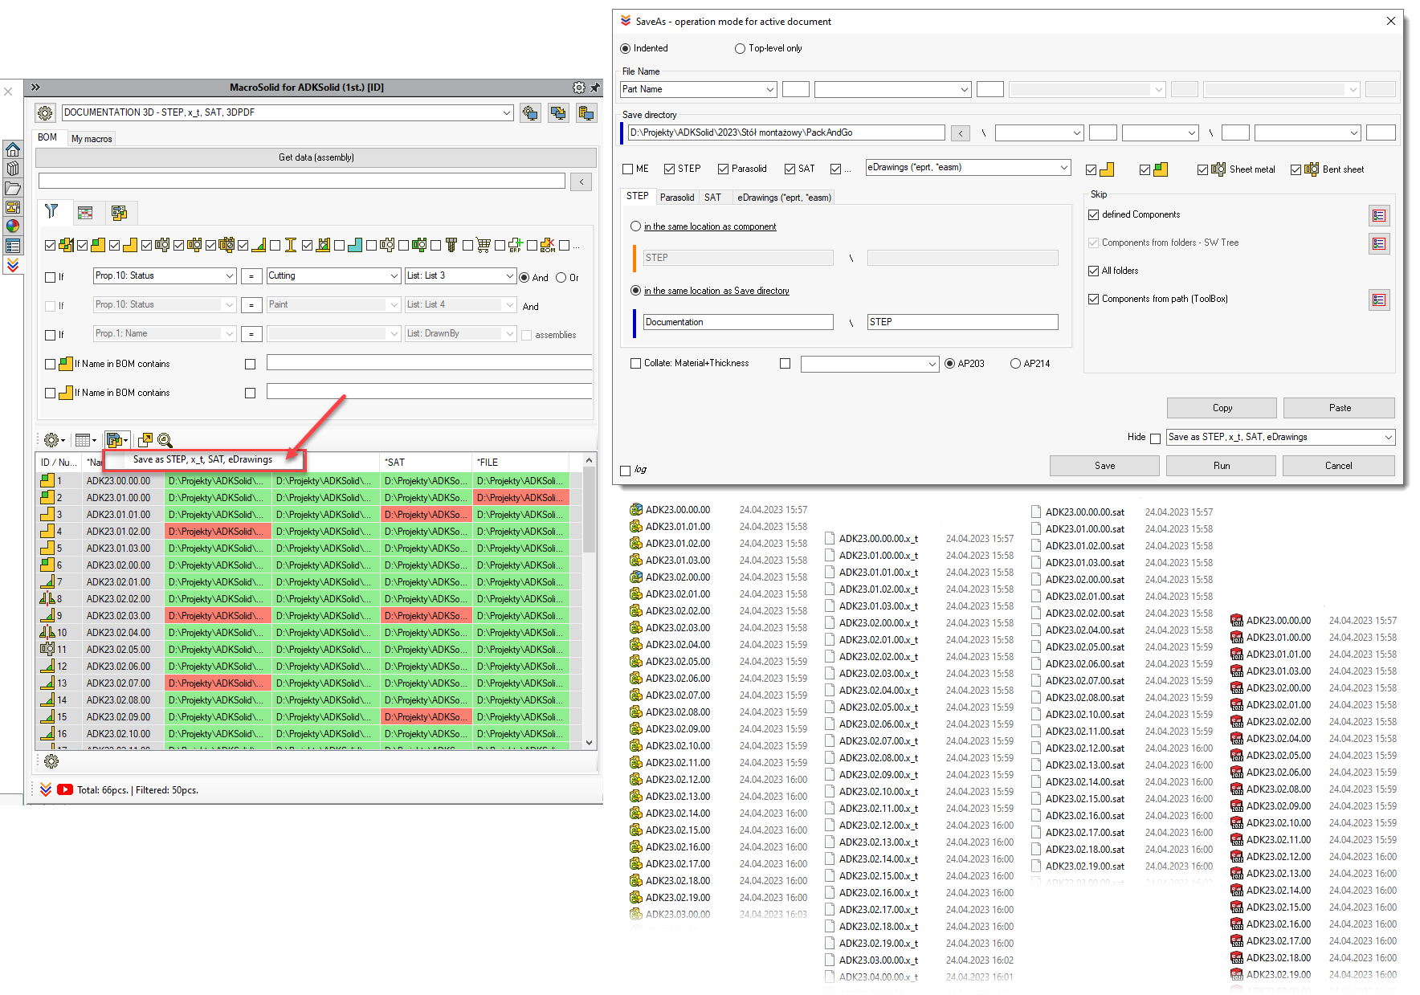The image size is (1420, 995).
Task: Open the Part Name dropdown
Action: pyautogui.click(x=698, y=90)
